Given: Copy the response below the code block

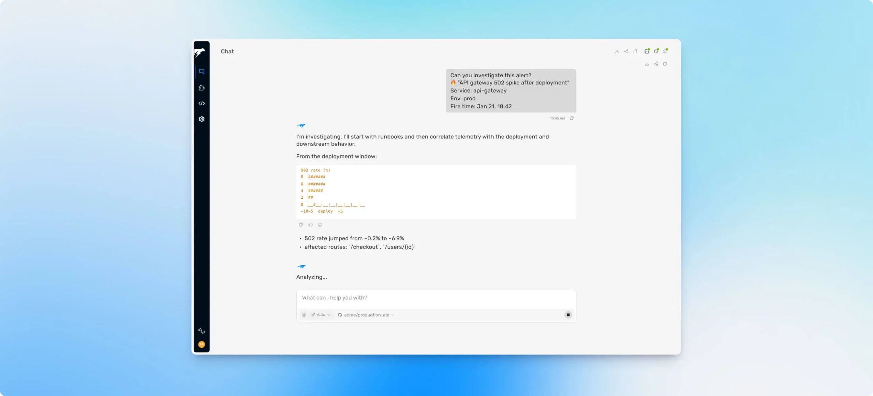Looking at the screenshot, I should coord(301,225).
